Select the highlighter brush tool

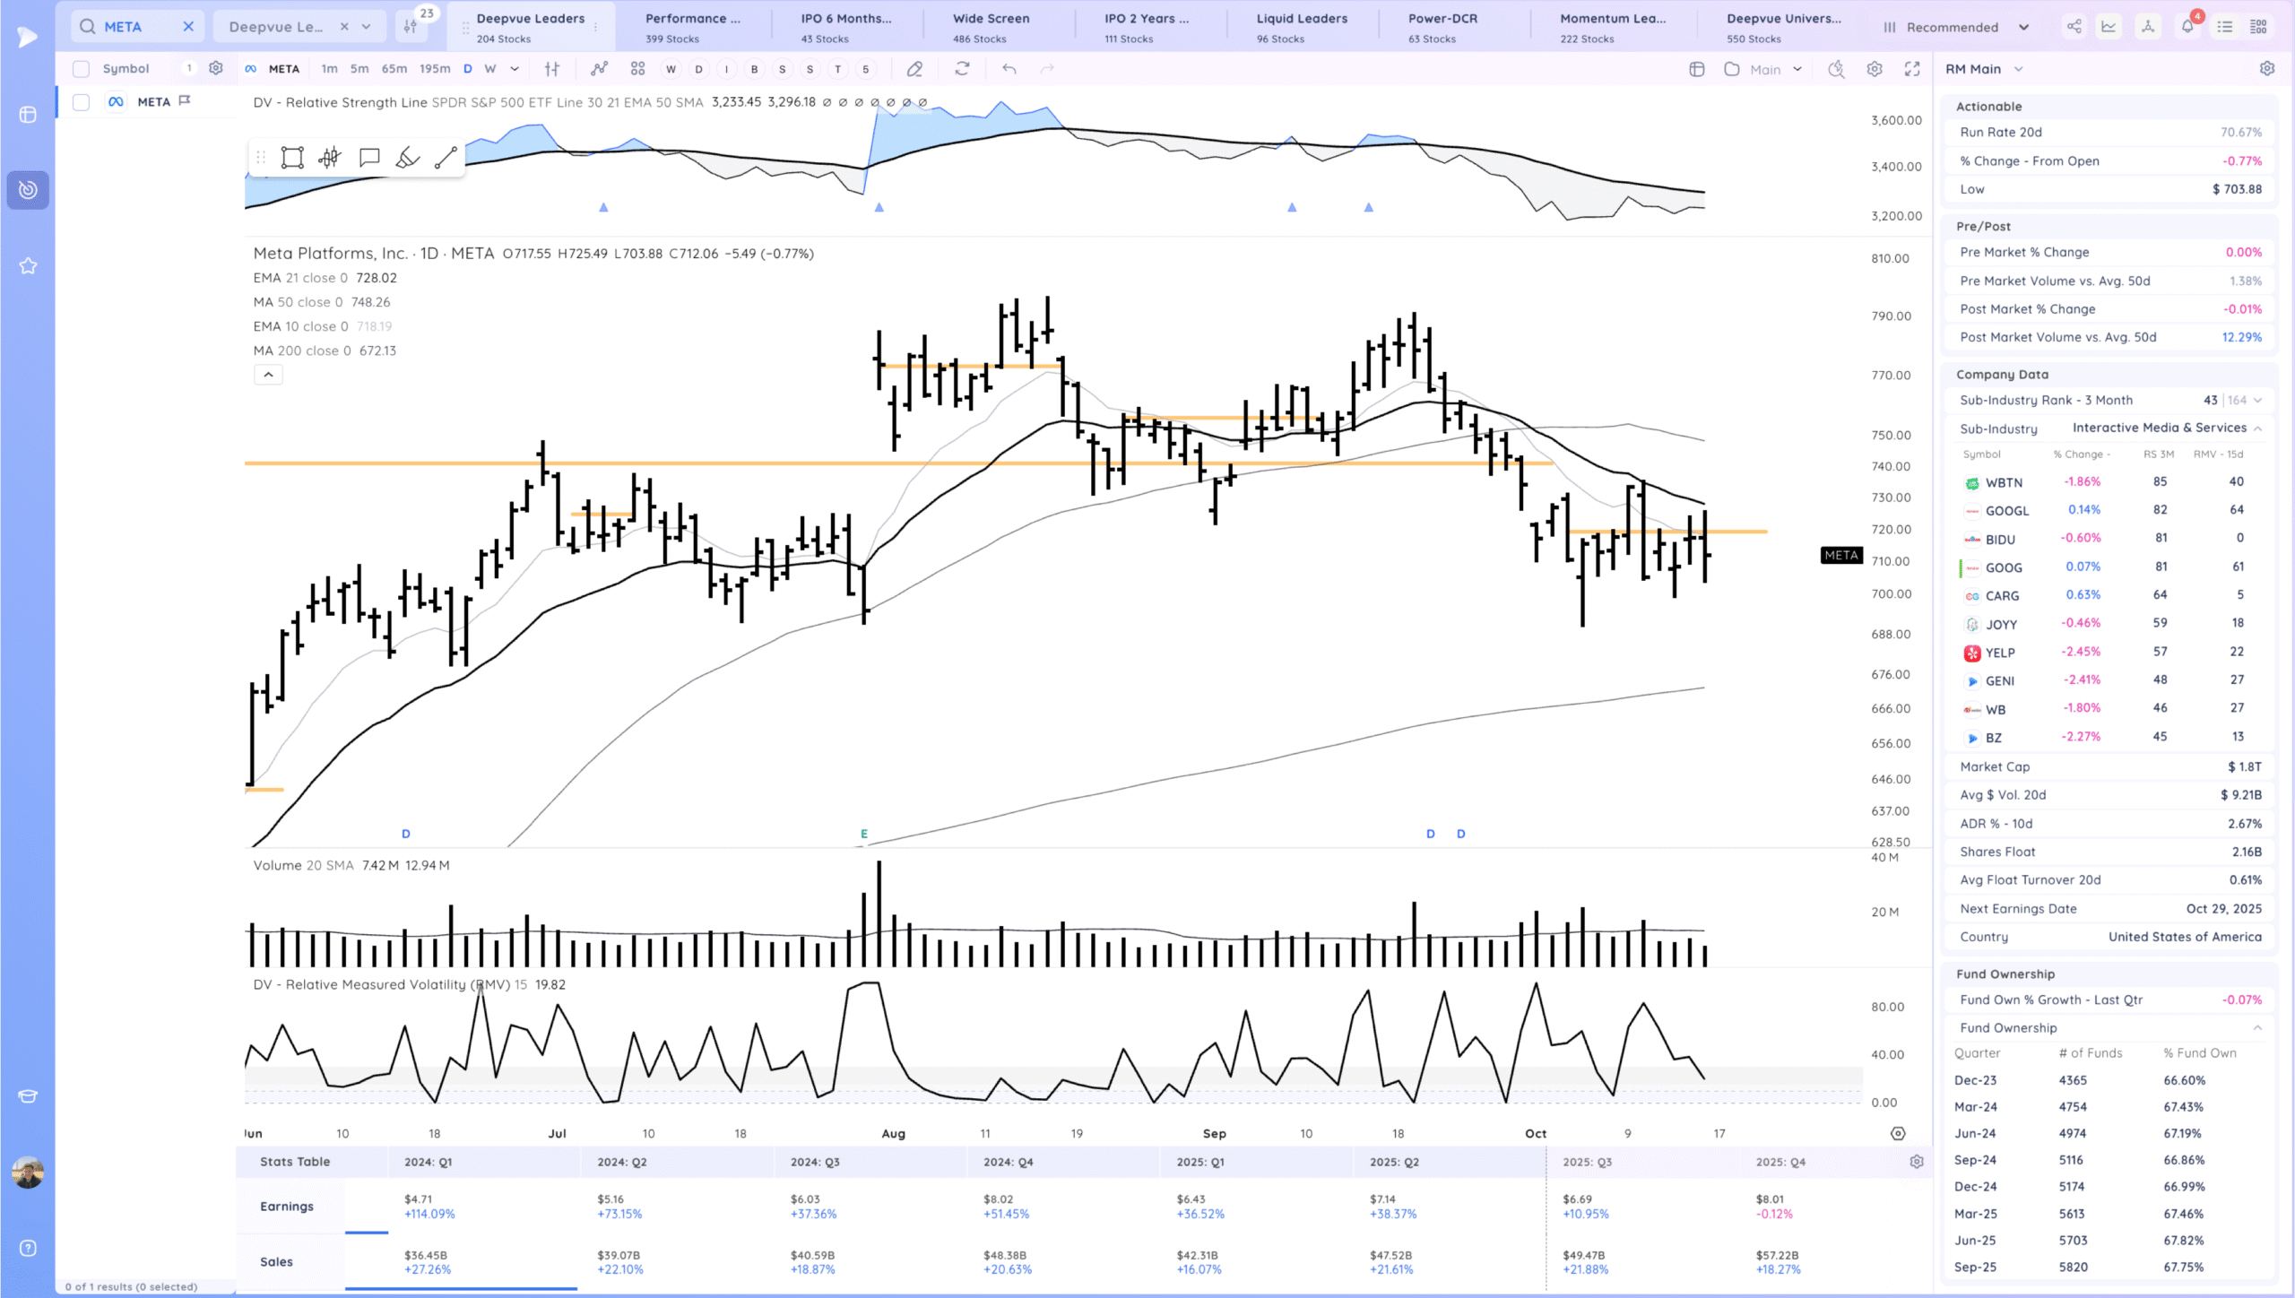(x=407, y=158)
